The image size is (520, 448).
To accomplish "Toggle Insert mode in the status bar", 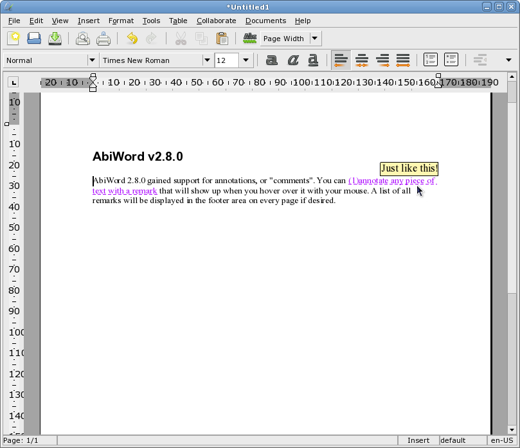I will pyautogui.click(x=418, y=440).
